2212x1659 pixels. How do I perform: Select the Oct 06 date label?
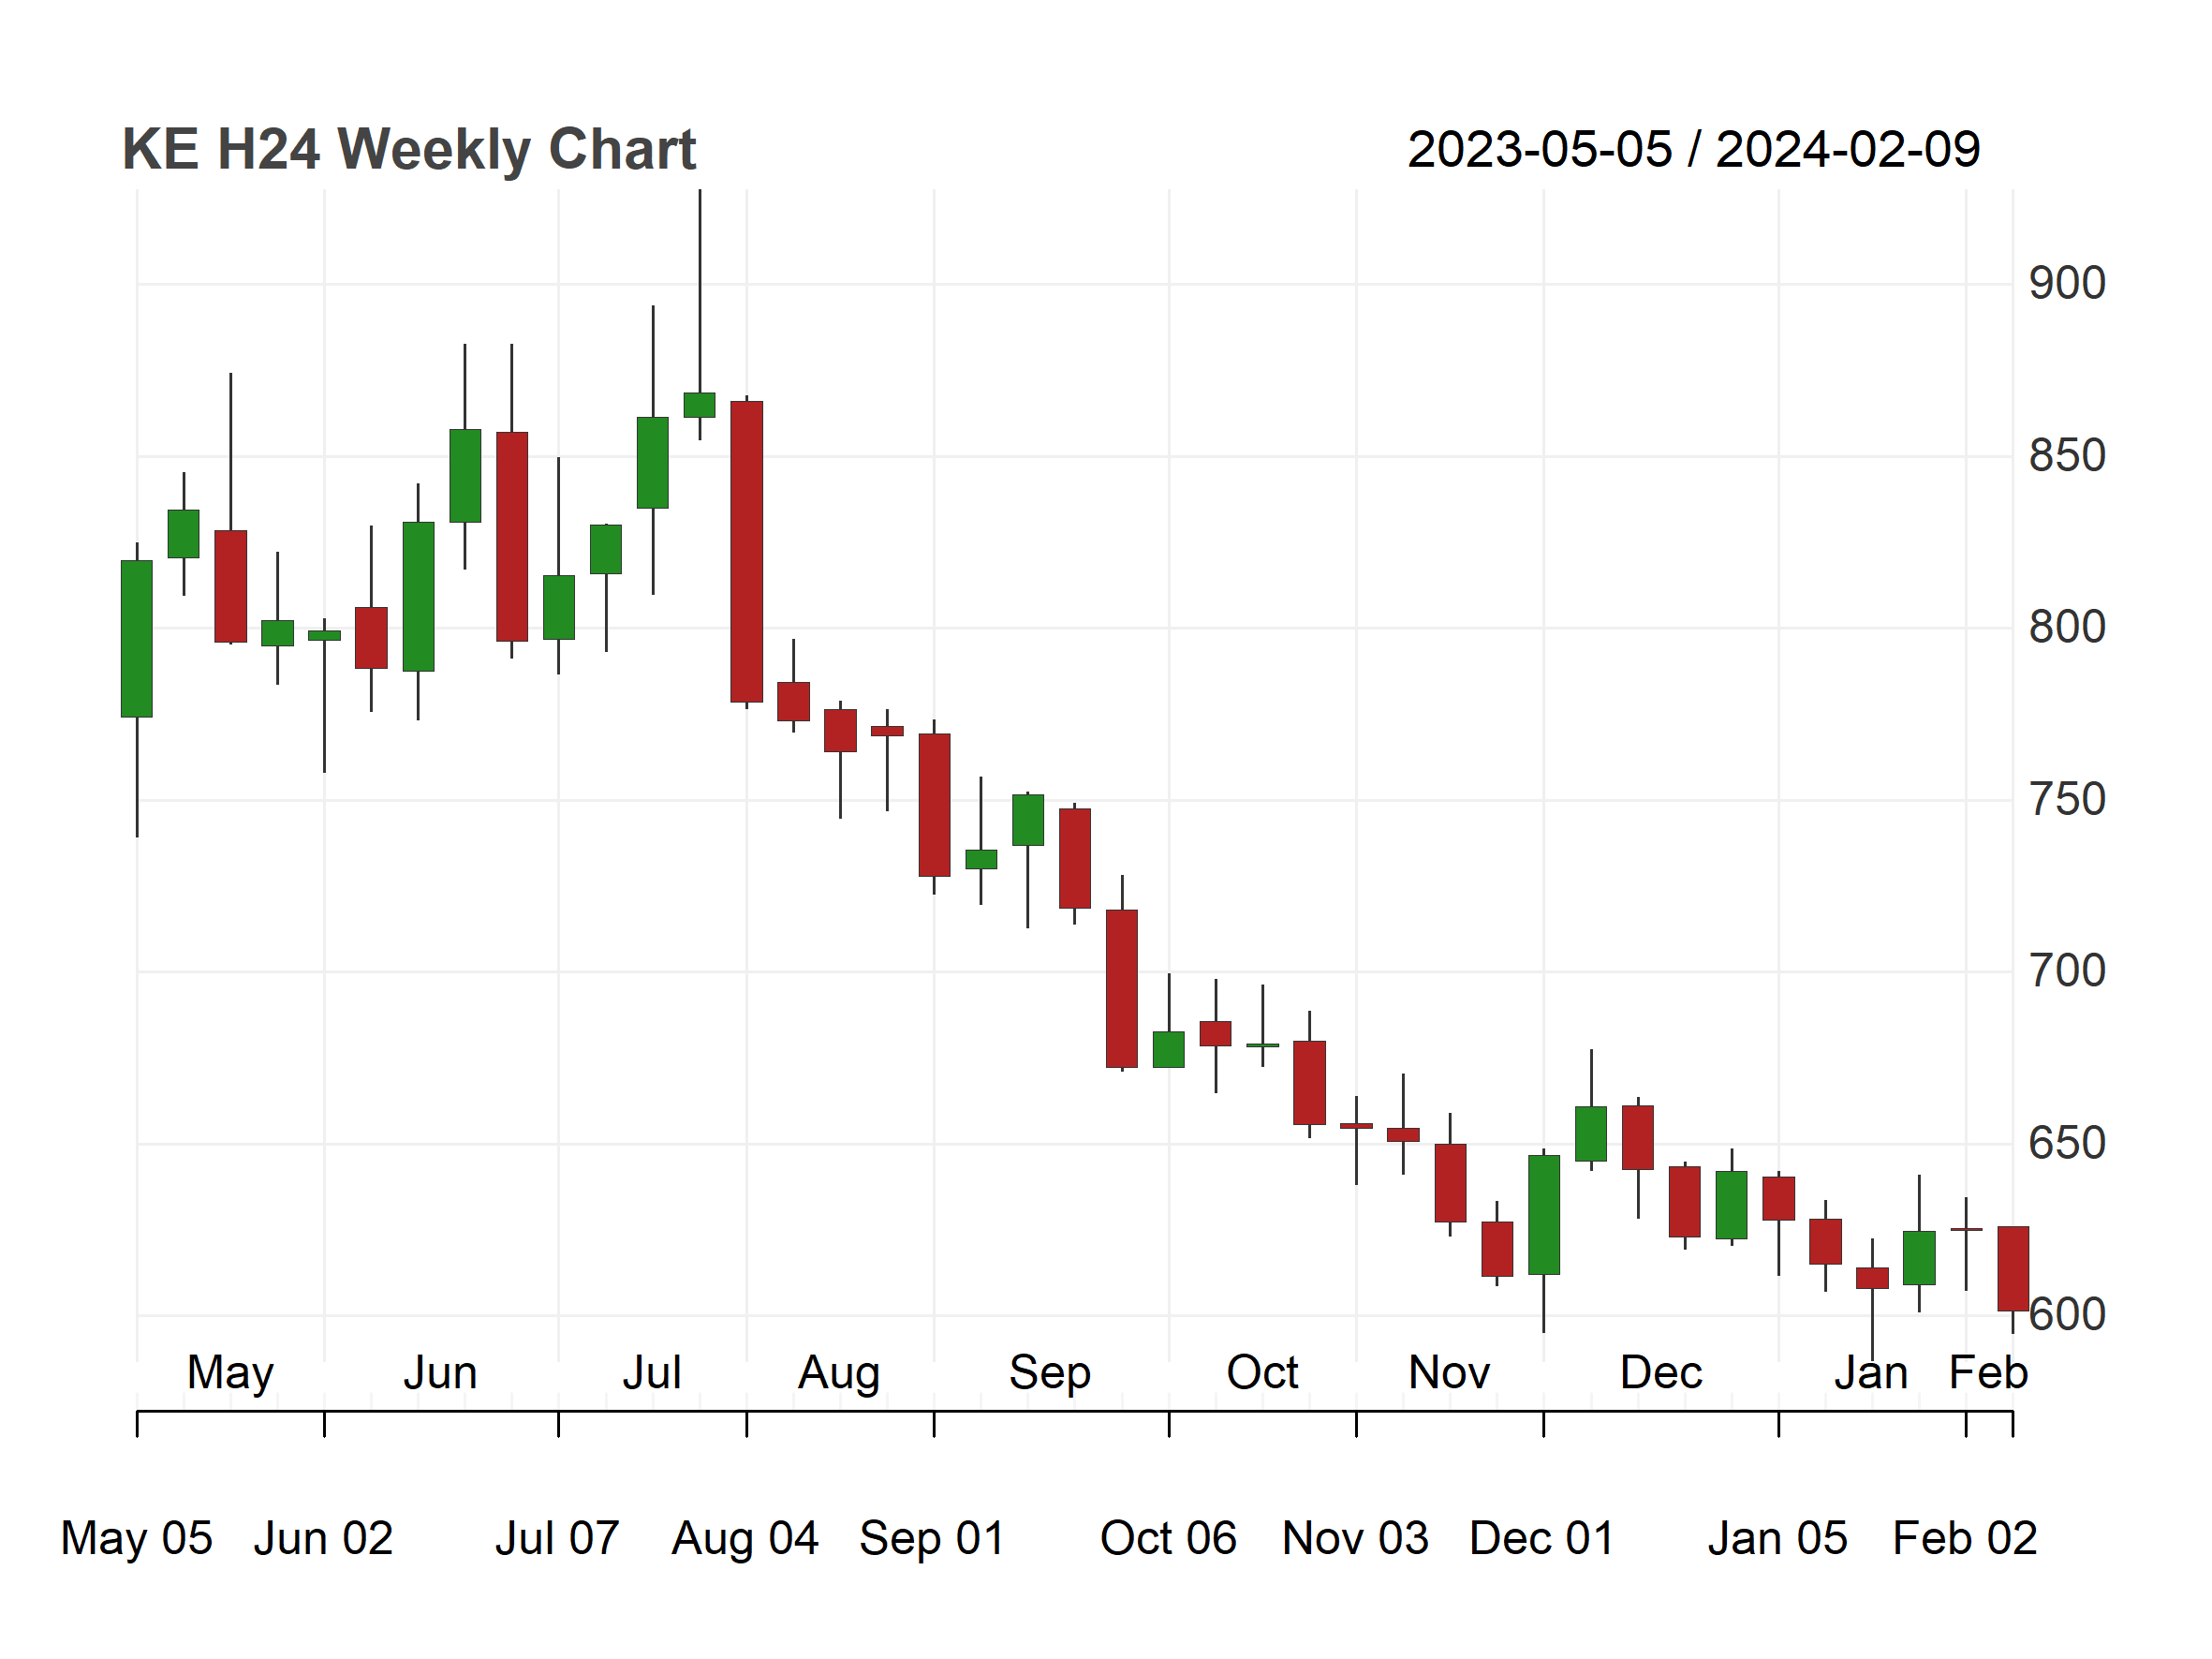point(1168,1539)
